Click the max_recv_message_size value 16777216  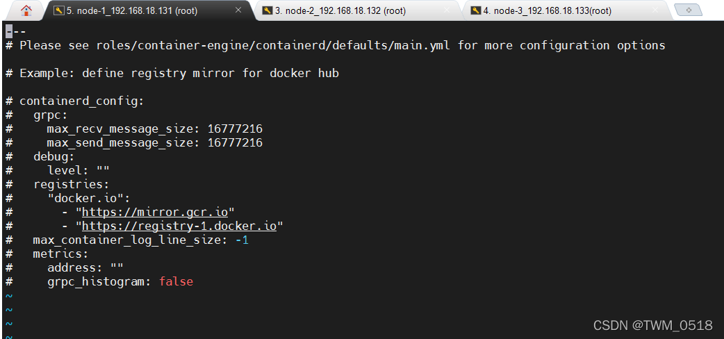pos(235,129)
